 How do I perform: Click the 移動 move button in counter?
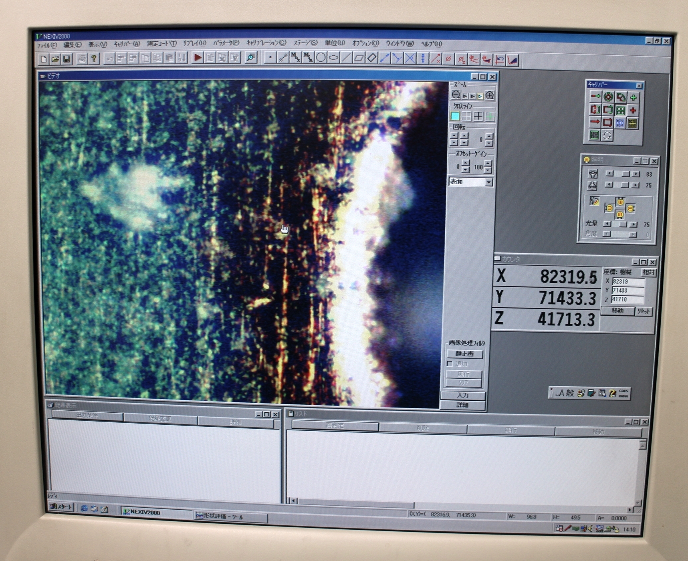[x=617, y=311]
